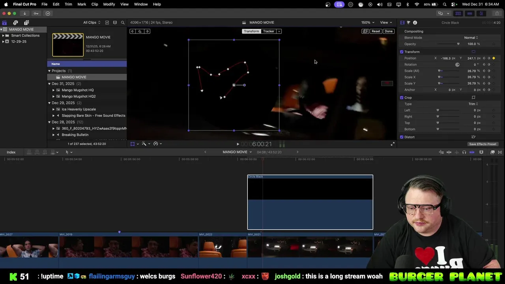
Task: Click the viewer Reset button
Action: point(376,31)
